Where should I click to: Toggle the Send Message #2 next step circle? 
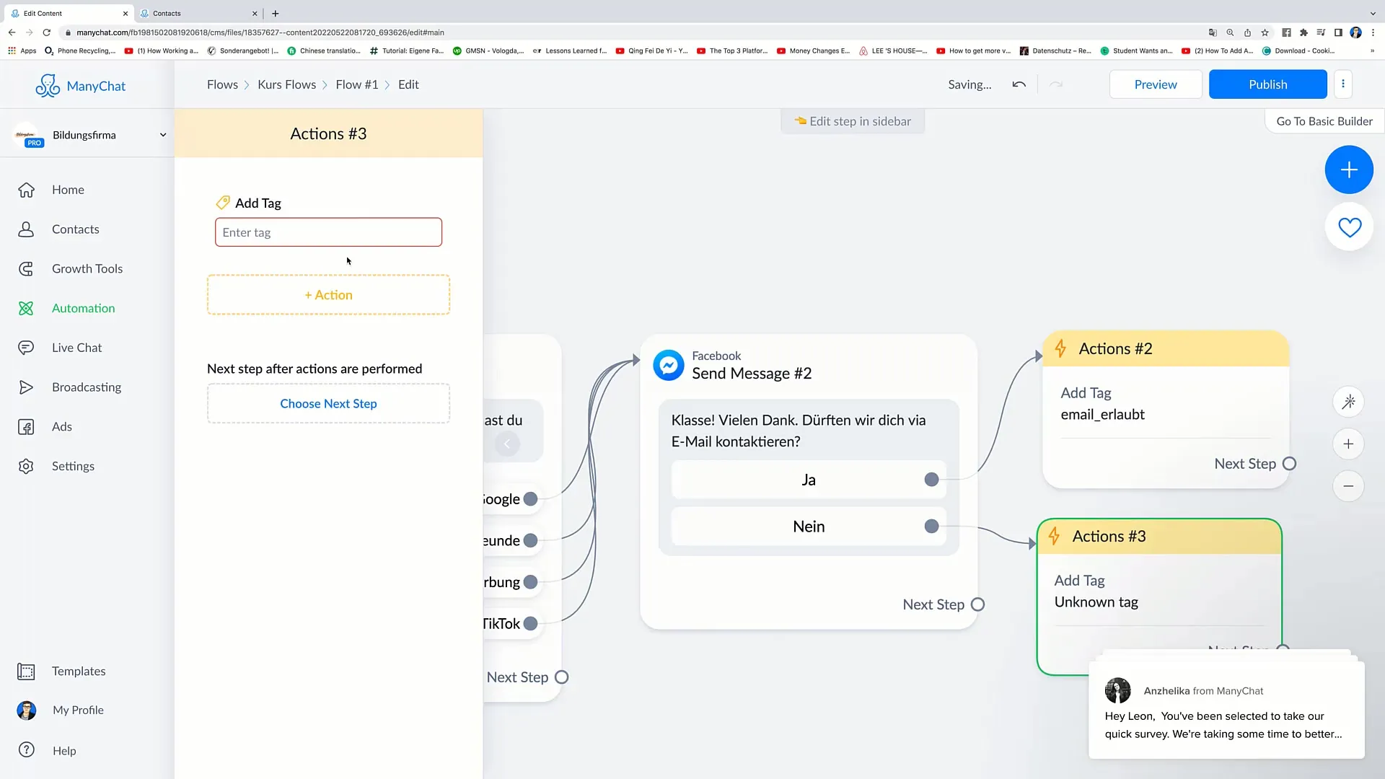tap(978, 604)
